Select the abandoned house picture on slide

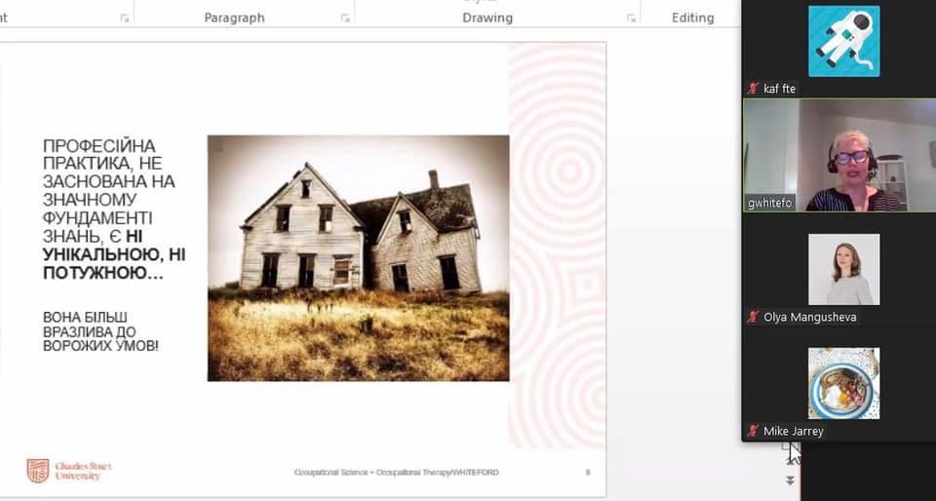coord(358,257)
